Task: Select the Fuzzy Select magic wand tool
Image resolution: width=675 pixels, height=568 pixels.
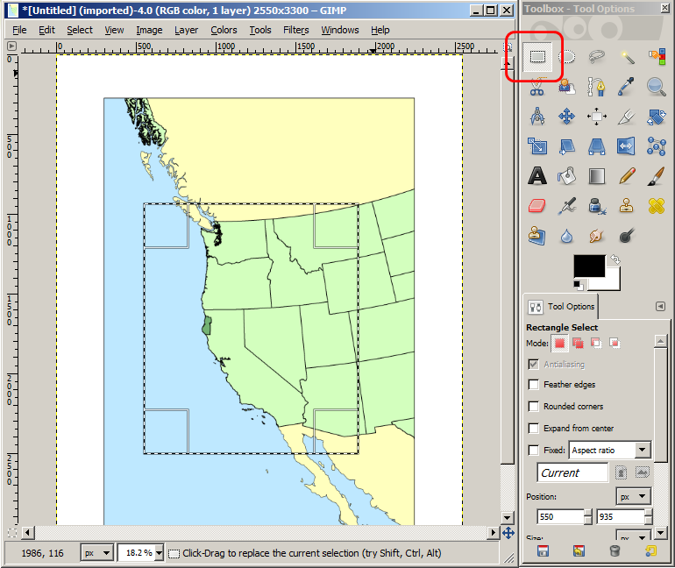Action: click(627, 57)
